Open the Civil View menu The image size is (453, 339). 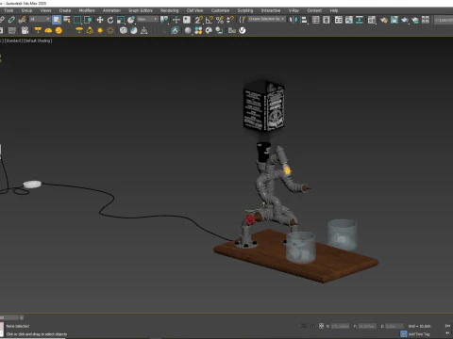(x=194, y=10)
